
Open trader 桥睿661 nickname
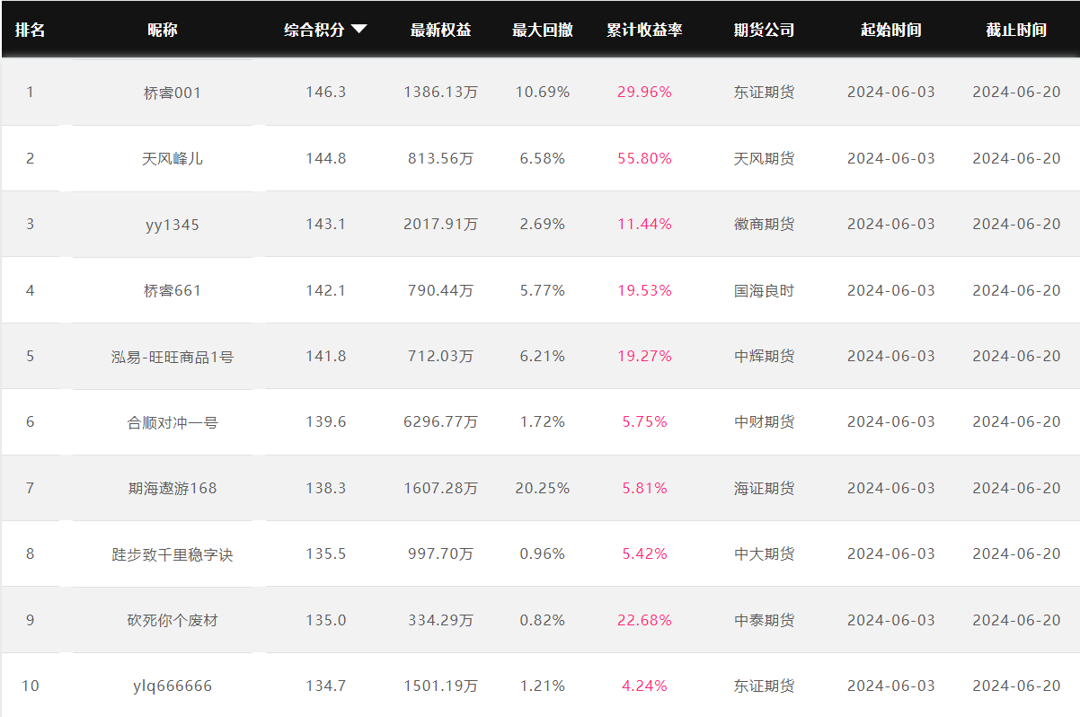[173, 290]
